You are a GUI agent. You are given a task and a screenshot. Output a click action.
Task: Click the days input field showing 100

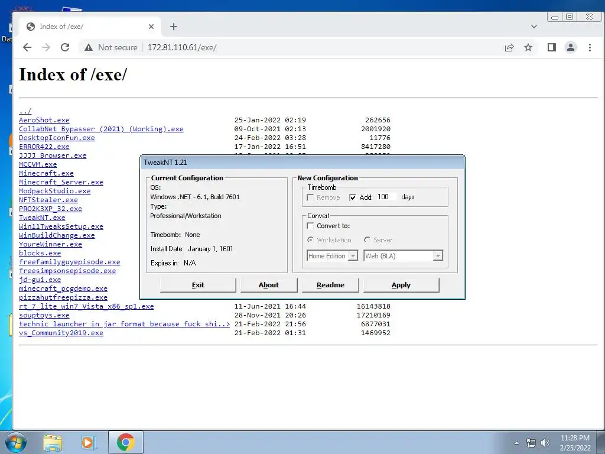386,197
